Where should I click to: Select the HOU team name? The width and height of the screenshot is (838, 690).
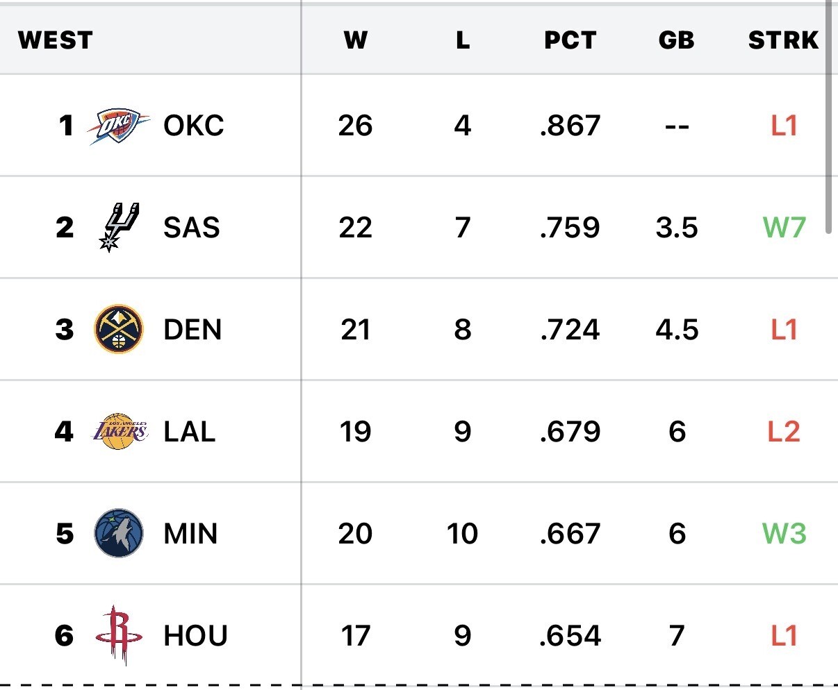click(x=195, y=636)
